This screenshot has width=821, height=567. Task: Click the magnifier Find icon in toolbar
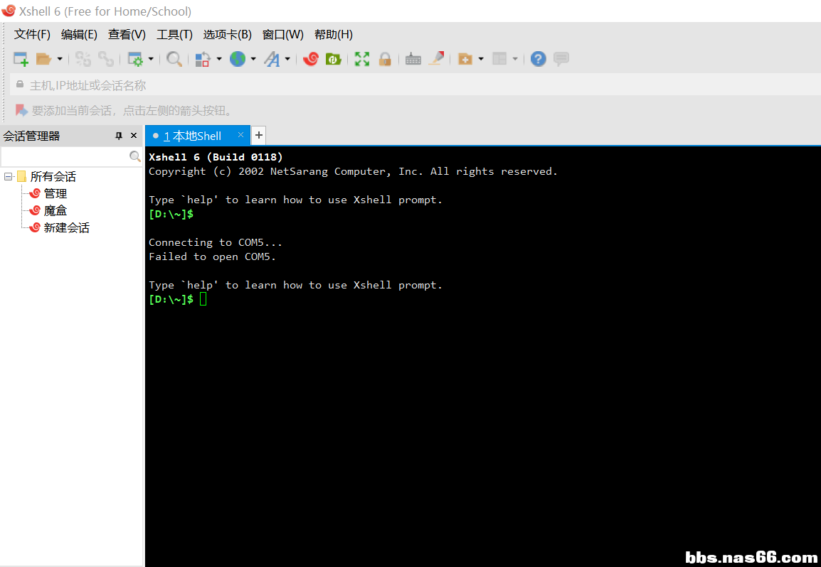[x=174, y=59]
